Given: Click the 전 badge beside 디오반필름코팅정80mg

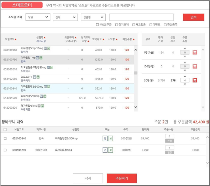Looking at the screenshot, I should [x=48, y=68].
